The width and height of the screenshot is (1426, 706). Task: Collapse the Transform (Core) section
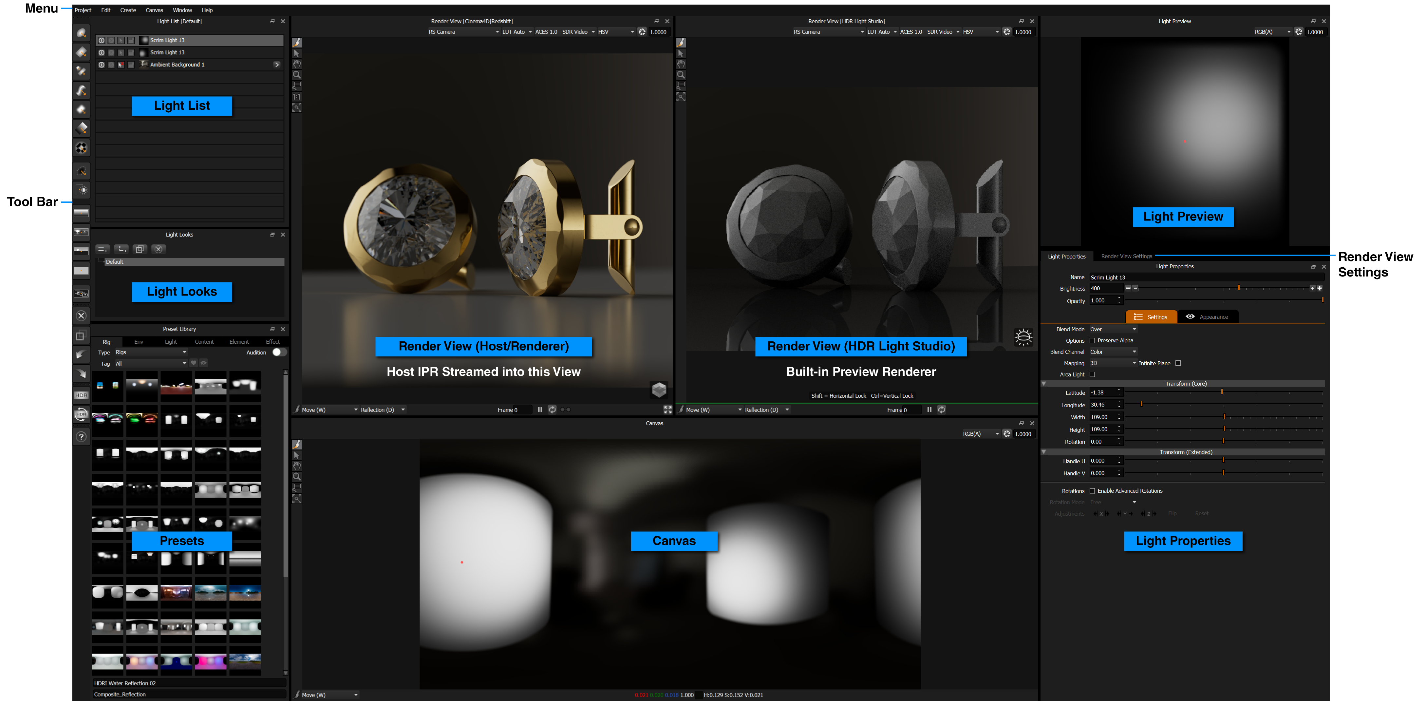pos(1044,383)
